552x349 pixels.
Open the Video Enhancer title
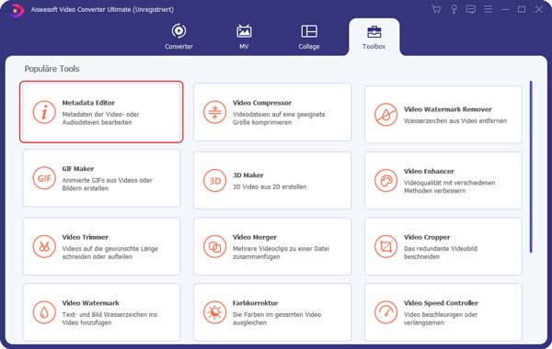(x=429, y=171)
